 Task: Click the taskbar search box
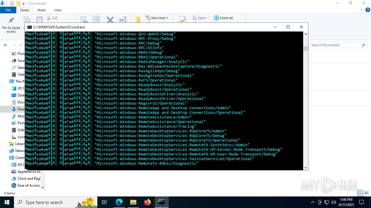point(56,202)
